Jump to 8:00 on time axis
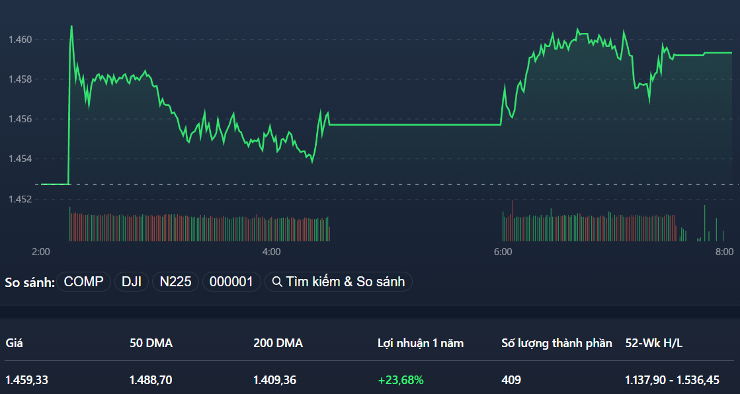This screenshot has width=740, height=394. tap(724, 252)
